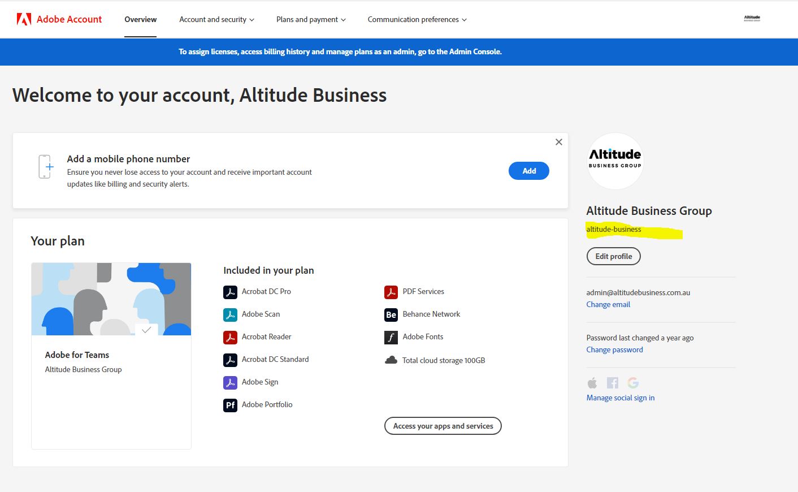
Task: Open Adobe Sign via its icon
Action: [x=230, y=382]
